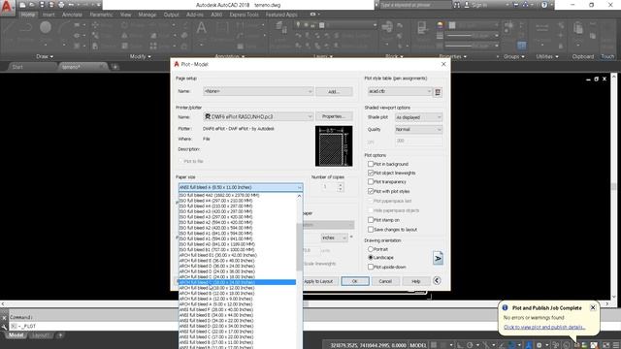621x349 pixels.
Task: Switch to the Annotate ribbon tab
Action: (72, 15)
